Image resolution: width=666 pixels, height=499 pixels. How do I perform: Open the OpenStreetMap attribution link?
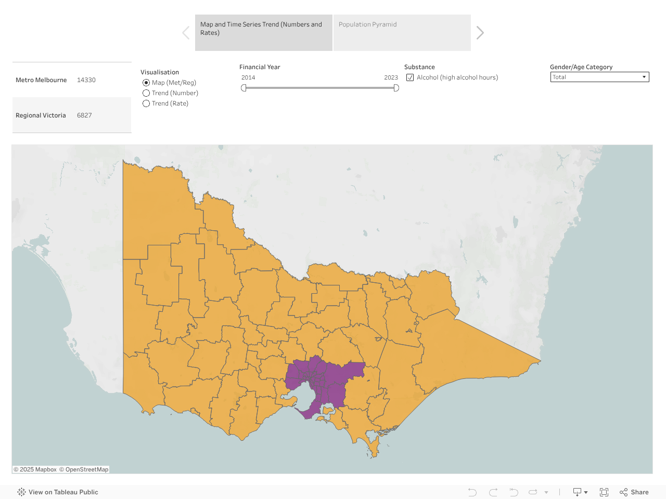tap(84, 469)
